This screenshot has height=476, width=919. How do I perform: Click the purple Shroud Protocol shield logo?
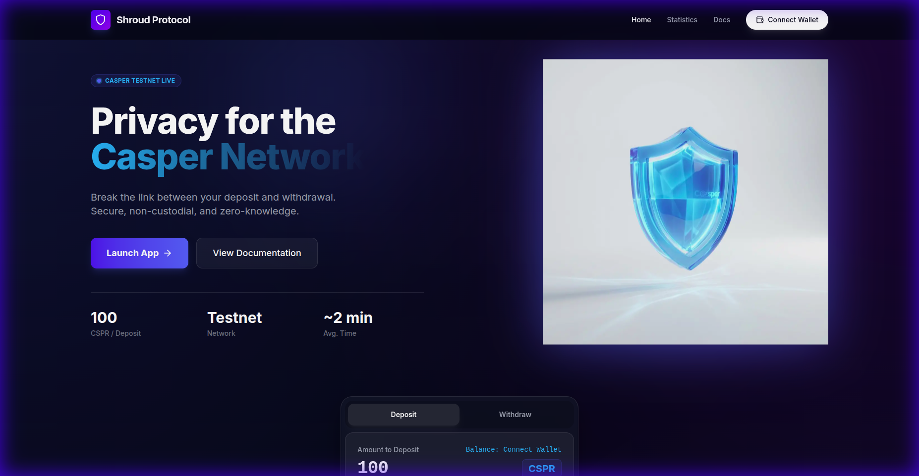click(101, 20)
